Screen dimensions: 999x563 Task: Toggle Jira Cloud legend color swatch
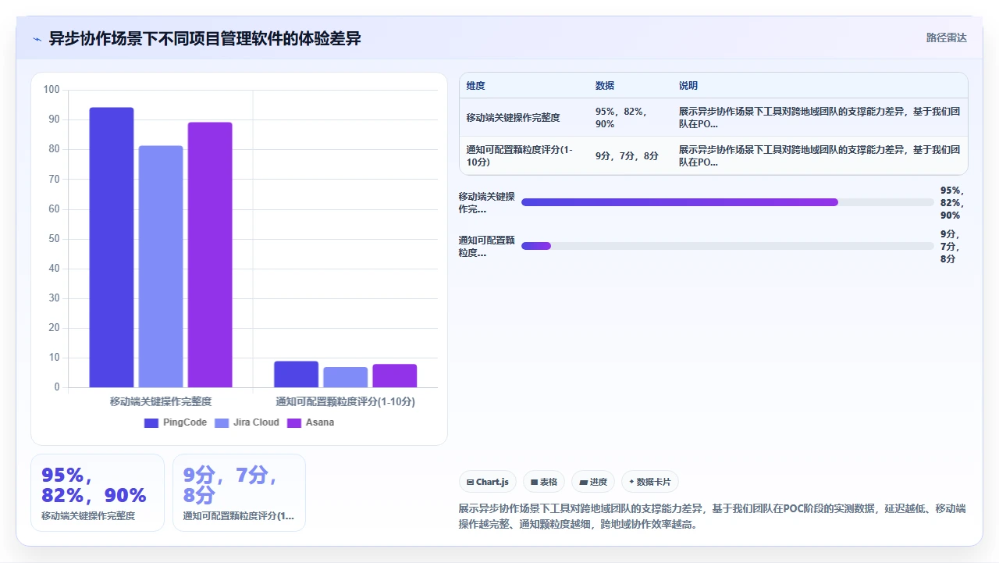tap(222, 422)
